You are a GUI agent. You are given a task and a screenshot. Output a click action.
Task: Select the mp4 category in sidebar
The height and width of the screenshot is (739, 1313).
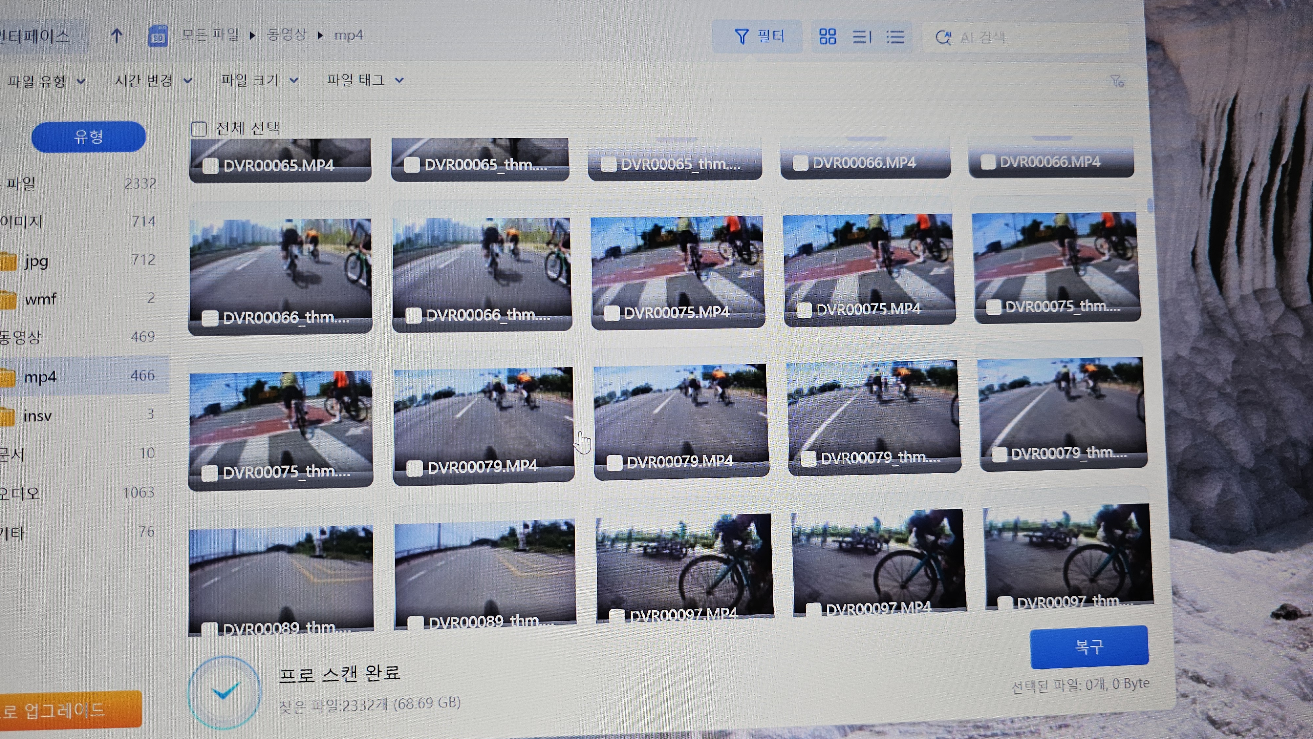coord(41,377)
